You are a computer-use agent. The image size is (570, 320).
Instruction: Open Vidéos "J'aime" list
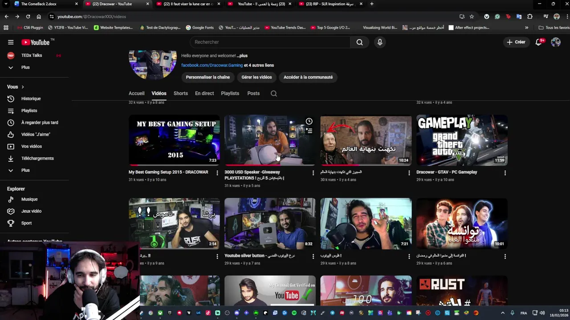[x=35, y=134]
